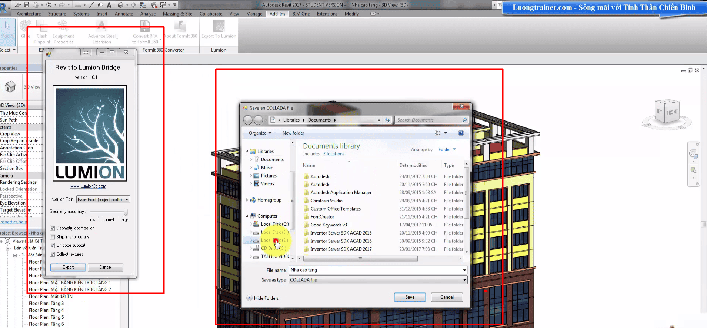
Task: Click the Save icon in quick access toolbar
Action: coord(27,5)
